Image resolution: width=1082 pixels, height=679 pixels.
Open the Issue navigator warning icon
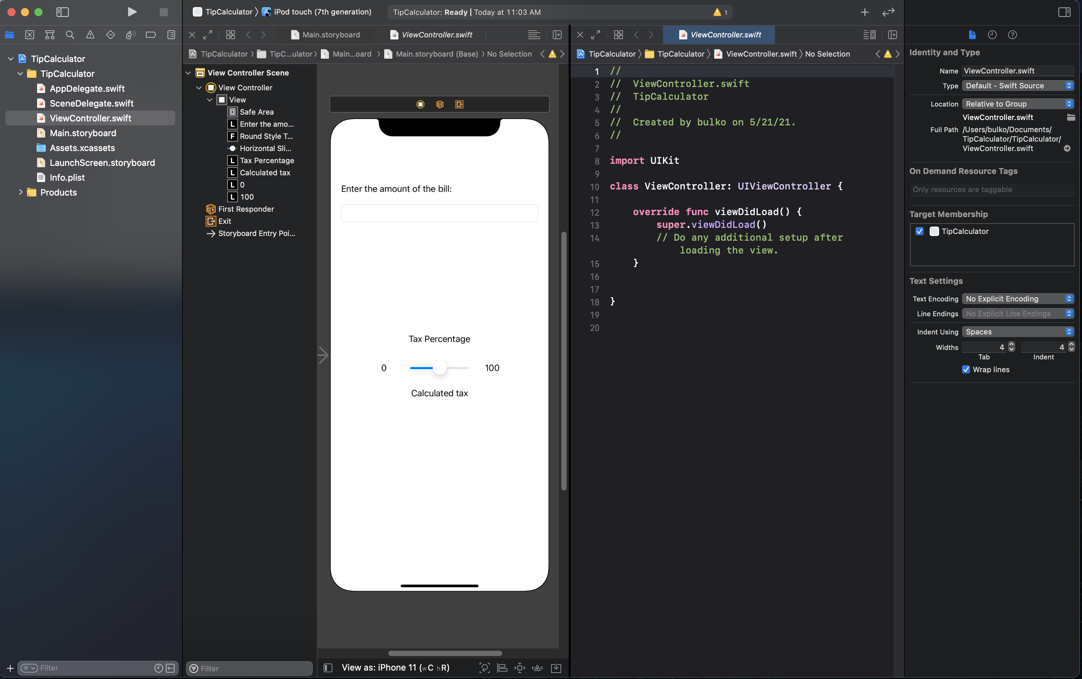click(x=90, y=35)
